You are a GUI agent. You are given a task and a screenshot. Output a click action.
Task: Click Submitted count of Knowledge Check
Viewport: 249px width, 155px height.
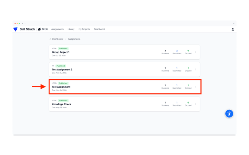[177, 104]
